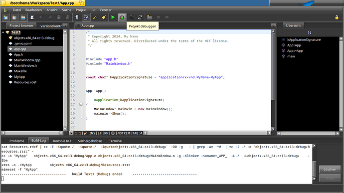
Task: Switch to the Suchergebnisse tab
Action: pyautogui.click(x=90, y=141)
